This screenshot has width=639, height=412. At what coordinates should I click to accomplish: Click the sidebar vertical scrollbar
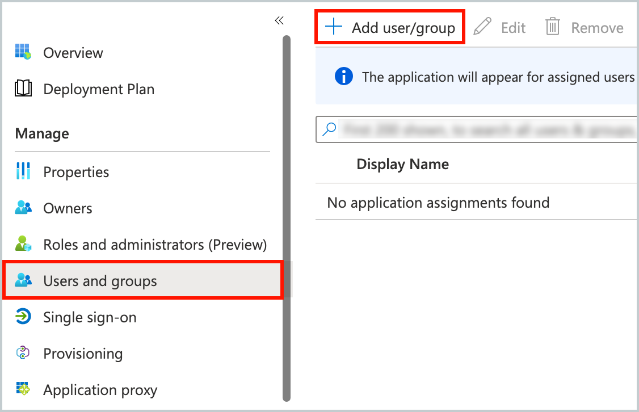pos(287,216)
